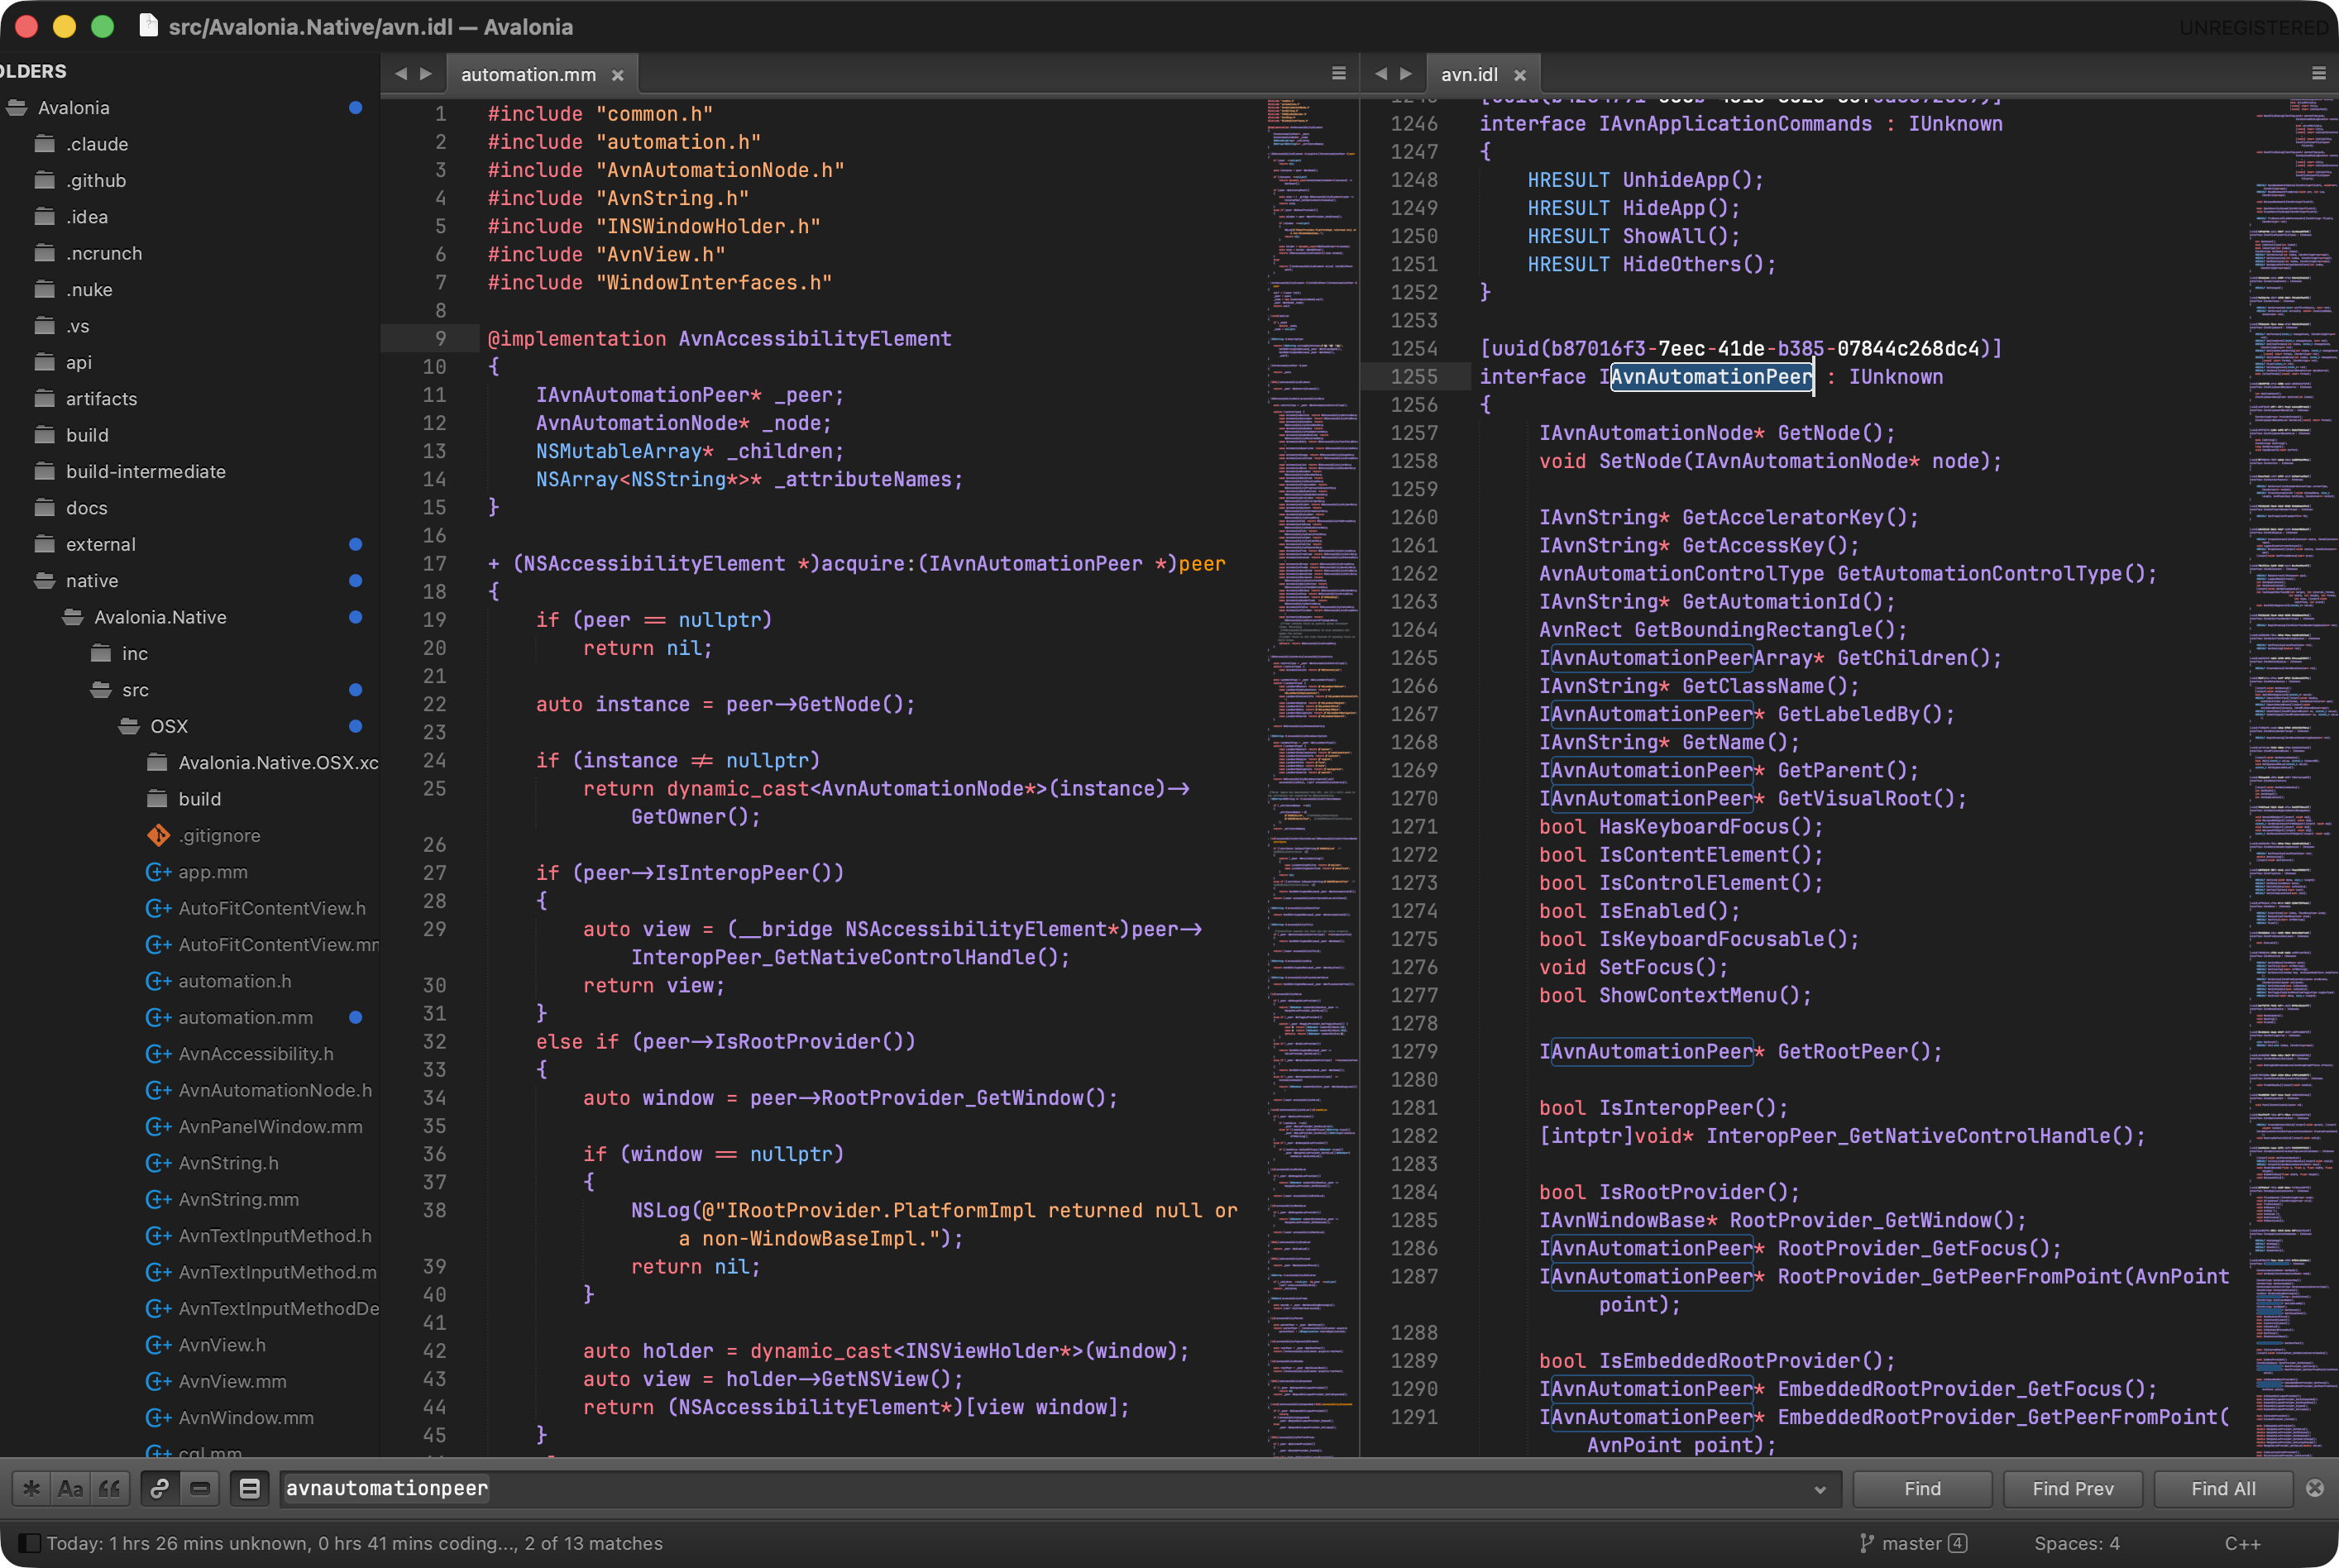Toggle highlight matches icon
The width and height of the screenshot is (2339, 1568).
point(249,1488)
